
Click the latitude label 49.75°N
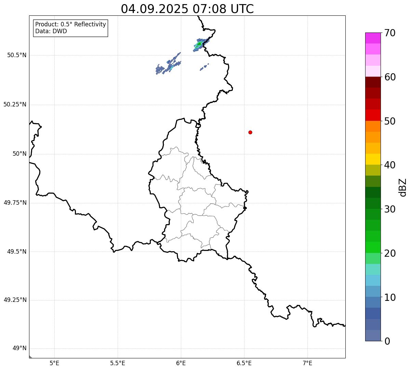(15, 203)
